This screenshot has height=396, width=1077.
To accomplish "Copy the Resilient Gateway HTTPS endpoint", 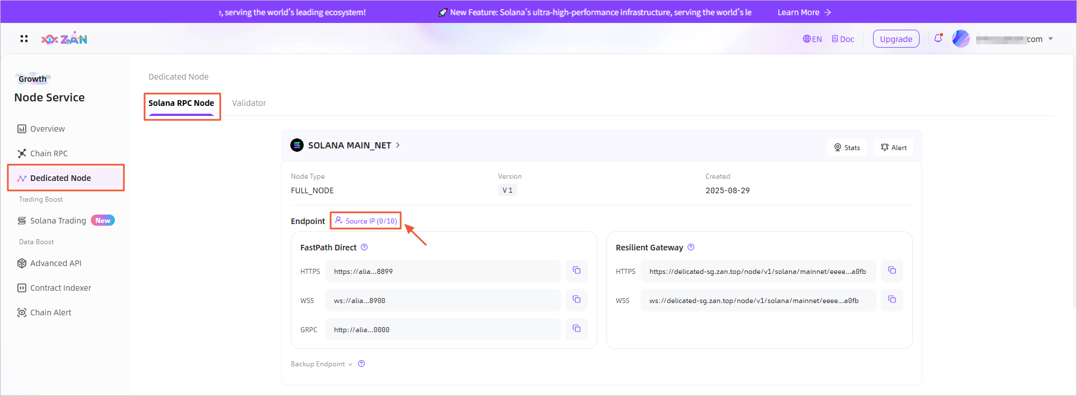I will (892, 271).
